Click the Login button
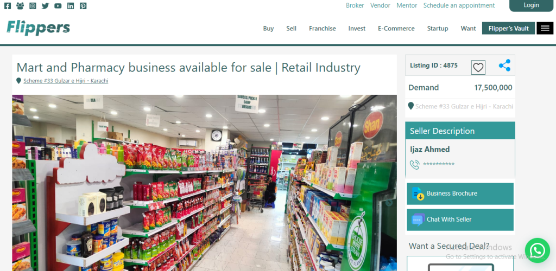The height and width of the screenshot is (271, 556). (x=531, y=5)
